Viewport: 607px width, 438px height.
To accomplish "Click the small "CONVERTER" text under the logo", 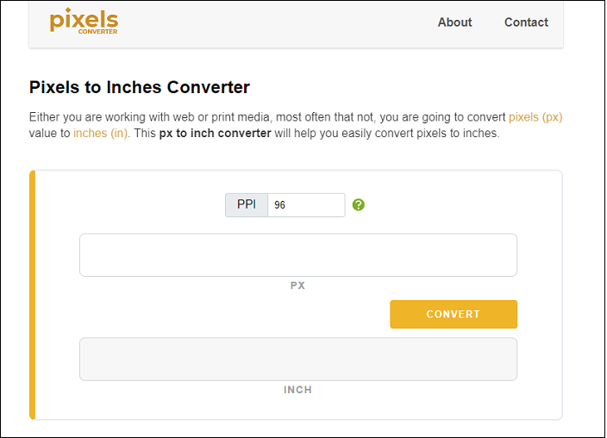I will (x=97, y=32).
